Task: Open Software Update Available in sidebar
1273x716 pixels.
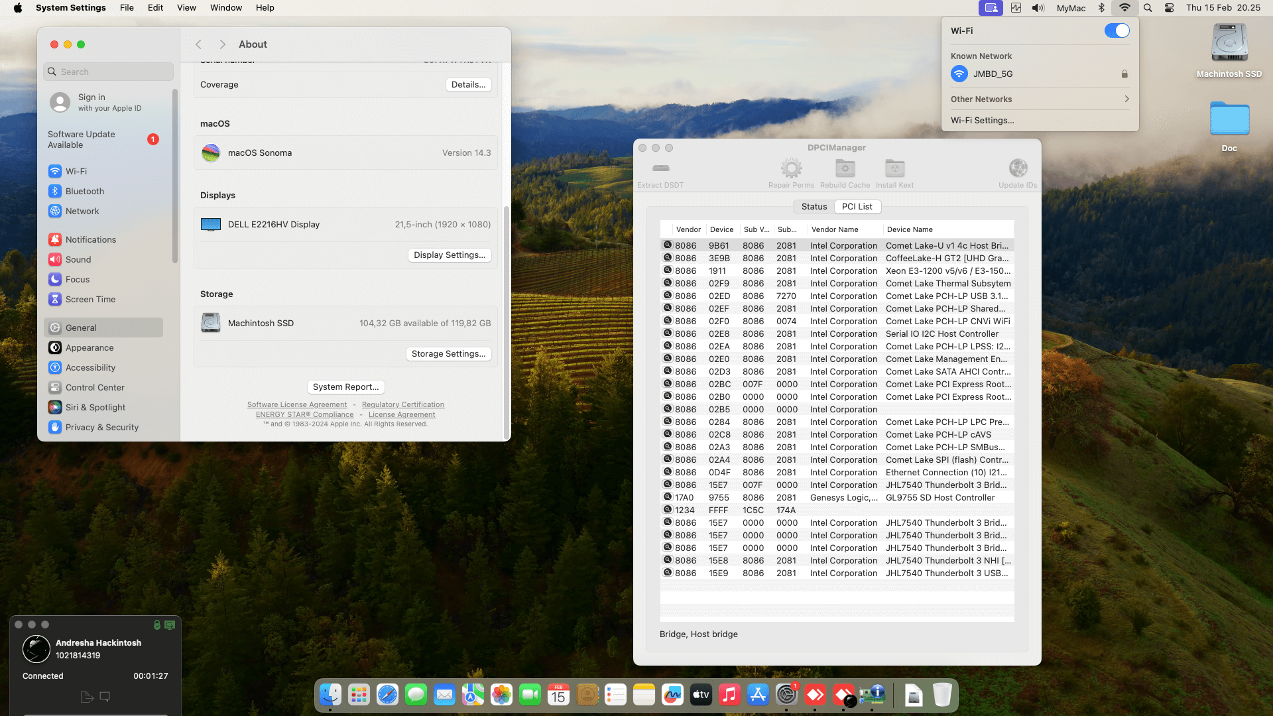Action: (103, 139)
